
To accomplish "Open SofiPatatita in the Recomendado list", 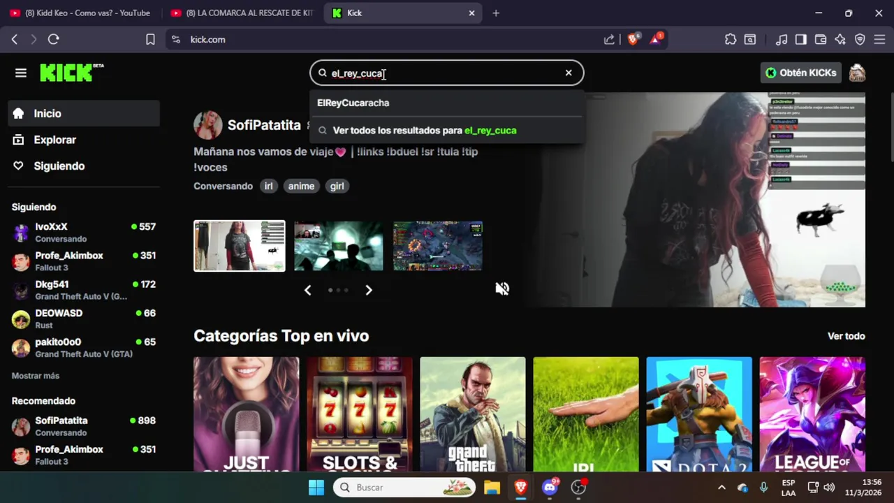I will click(84, 426).
